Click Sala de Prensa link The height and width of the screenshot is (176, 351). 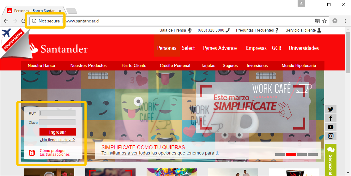(x=176, y=30)
